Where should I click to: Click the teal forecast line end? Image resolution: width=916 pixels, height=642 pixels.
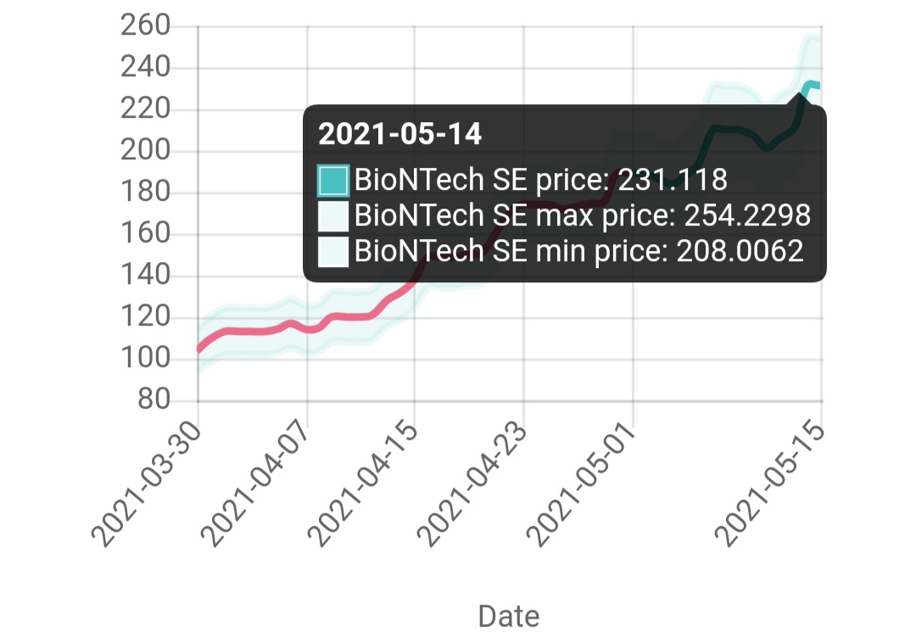point(817,84)
